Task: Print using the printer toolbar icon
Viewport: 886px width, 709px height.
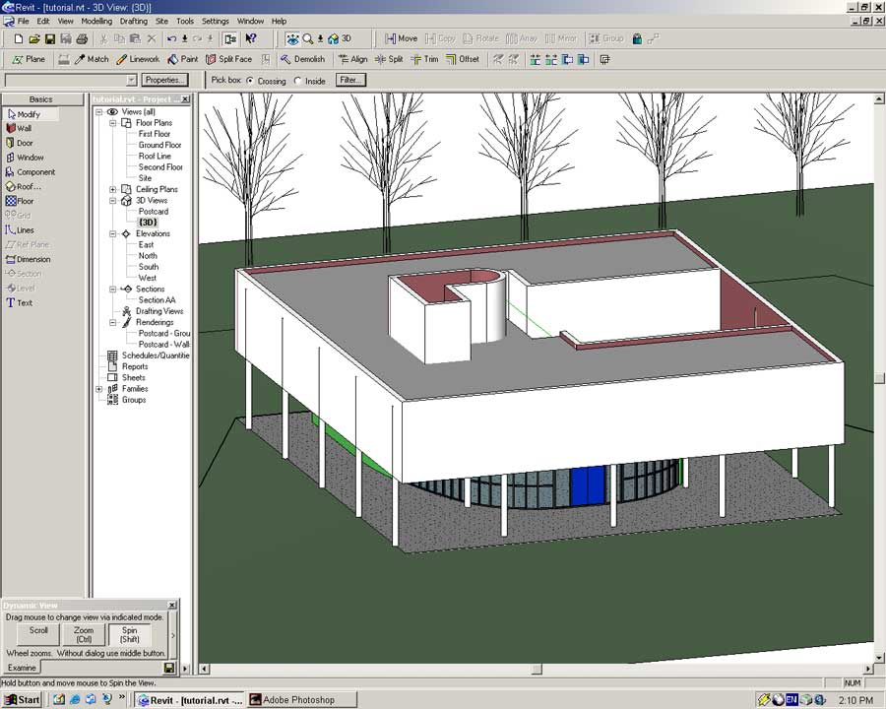Action: [82, 39]
